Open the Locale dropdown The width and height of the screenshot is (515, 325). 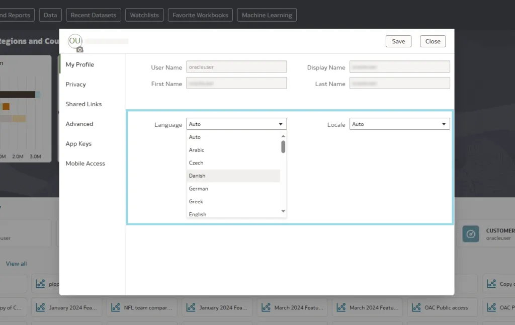click(x=400, y=124)
